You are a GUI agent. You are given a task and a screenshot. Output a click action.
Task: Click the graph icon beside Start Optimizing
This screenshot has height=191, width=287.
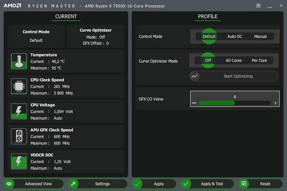194,76
